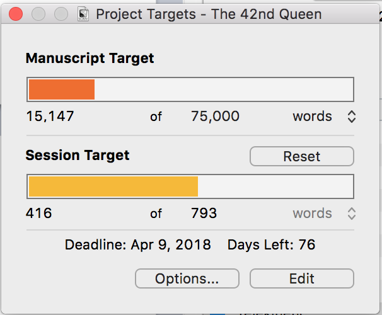Click the window title The 42nd Queen
The width and height of the screenshot is (382, 315).
[208, 14]
